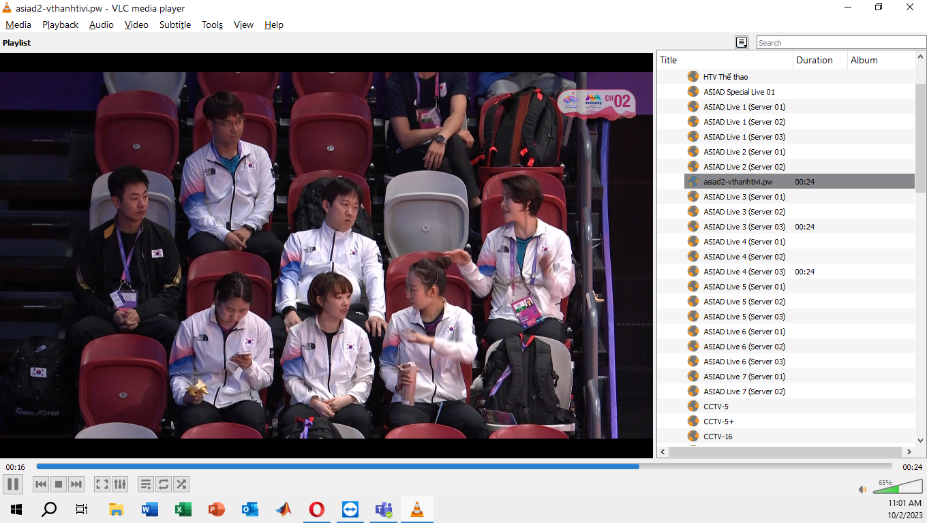Open the Media menu
927x523 pixels.
tap(18, 25)
